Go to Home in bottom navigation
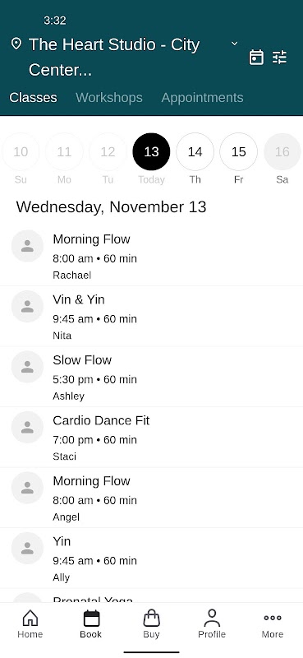Image resolution: width=303 pixels, height=658 pixels. click(30, 624)
